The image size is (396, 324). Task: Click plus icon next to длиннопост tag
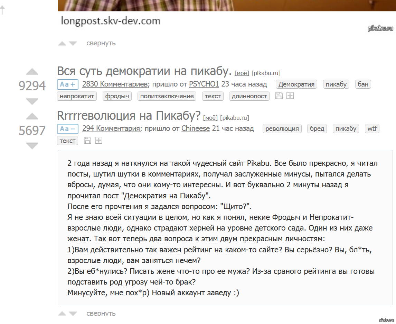(290, 96)
